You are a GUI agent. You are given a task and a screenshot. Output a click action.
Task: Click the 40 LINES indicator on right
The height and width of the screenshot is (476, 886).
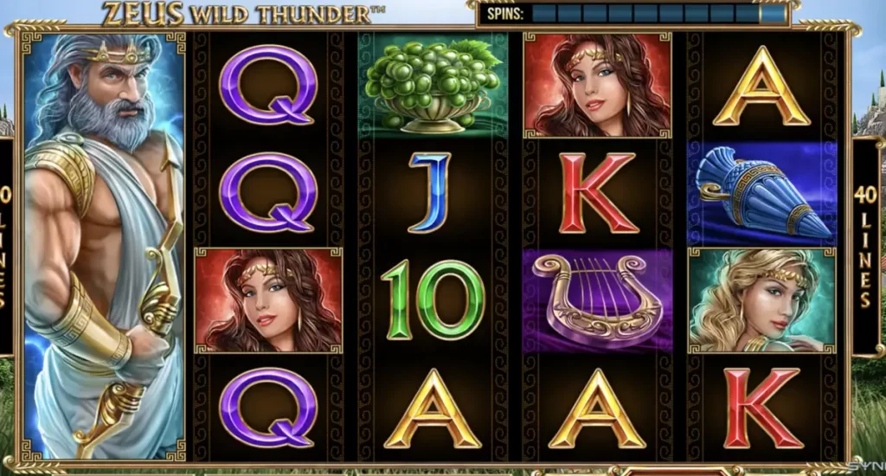865,246
